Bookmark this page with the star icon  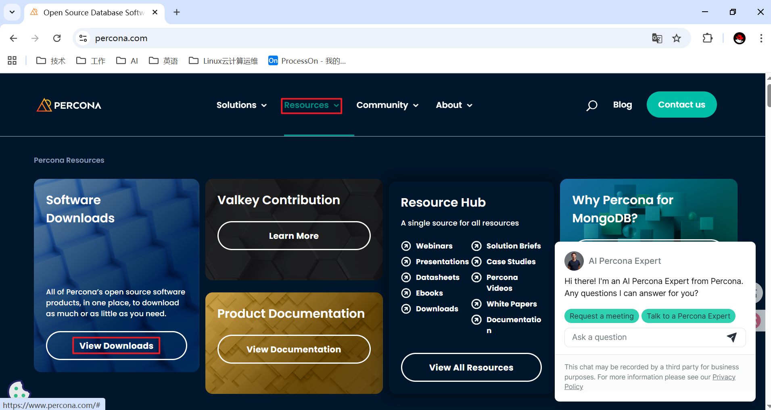677,38
